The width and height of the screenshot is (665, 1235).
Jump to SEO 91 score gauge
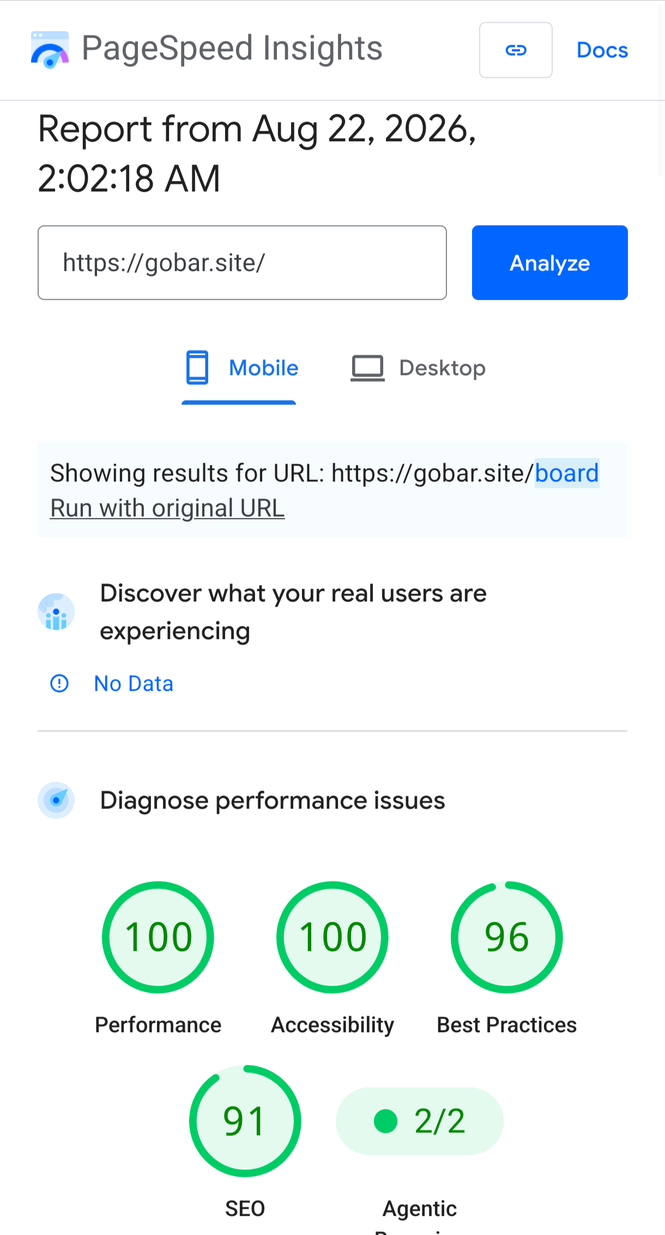(245, 1121)
